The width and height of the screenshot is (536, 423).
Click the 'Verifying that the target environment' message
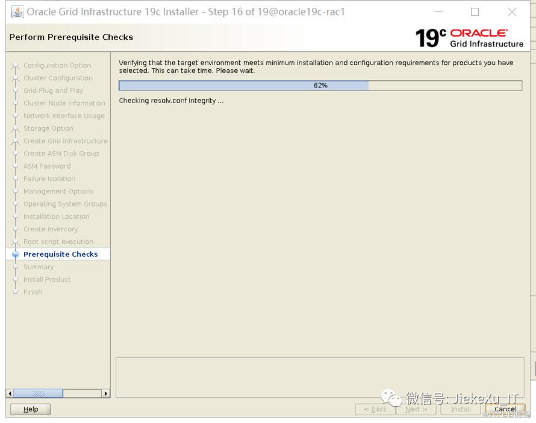pyautogui.click(x=316, y=67)
